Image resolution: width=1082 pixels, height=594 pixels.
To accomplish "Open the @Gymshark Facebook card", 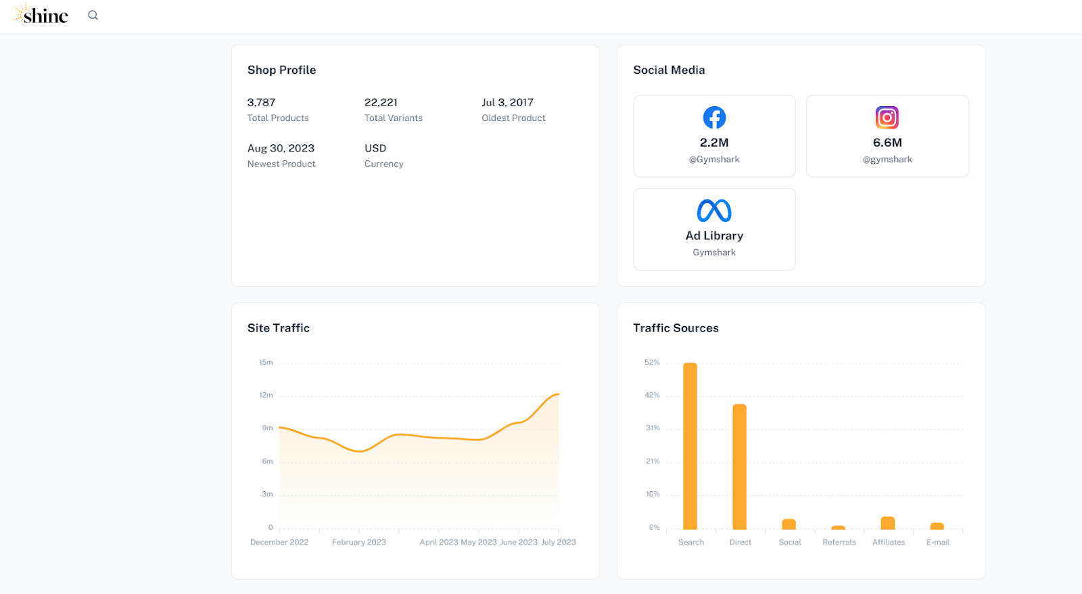I will (x=714, y=136).
